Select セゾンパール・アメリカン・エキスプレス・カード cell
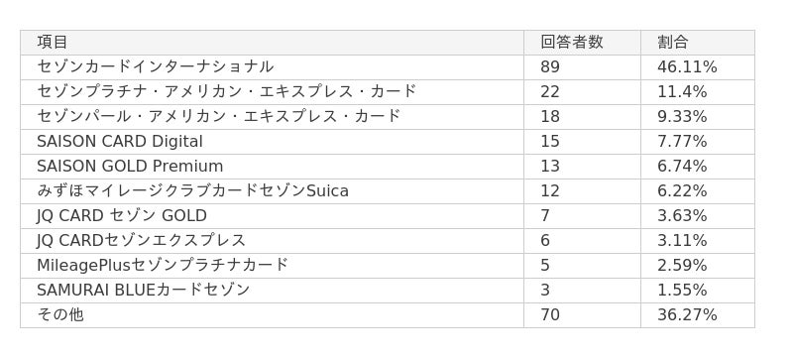Image resolution: width=793 pixels, height=358 pixels. tap(272, 117)
